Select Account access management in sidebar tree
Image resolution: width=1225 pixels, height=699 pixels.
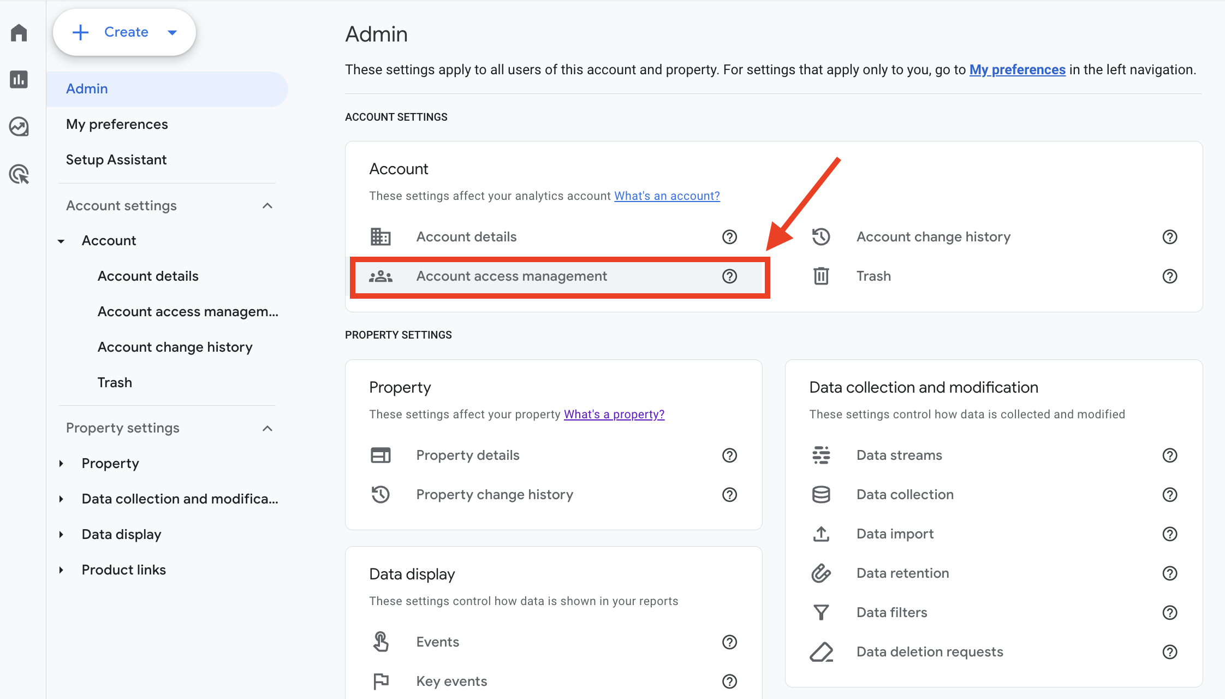[x=188, y=312]
